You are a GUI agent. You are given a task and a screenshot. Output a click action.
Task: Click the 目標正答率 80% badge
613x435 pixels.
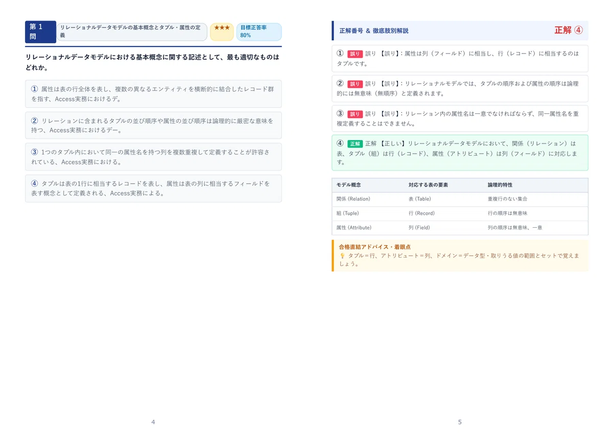[x=259, y=32]
